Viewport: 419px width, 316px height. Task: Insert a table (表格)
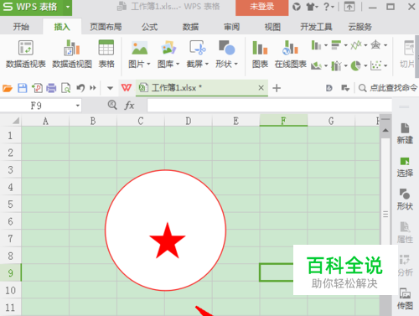pyautogui.click(x=106, y=54)
